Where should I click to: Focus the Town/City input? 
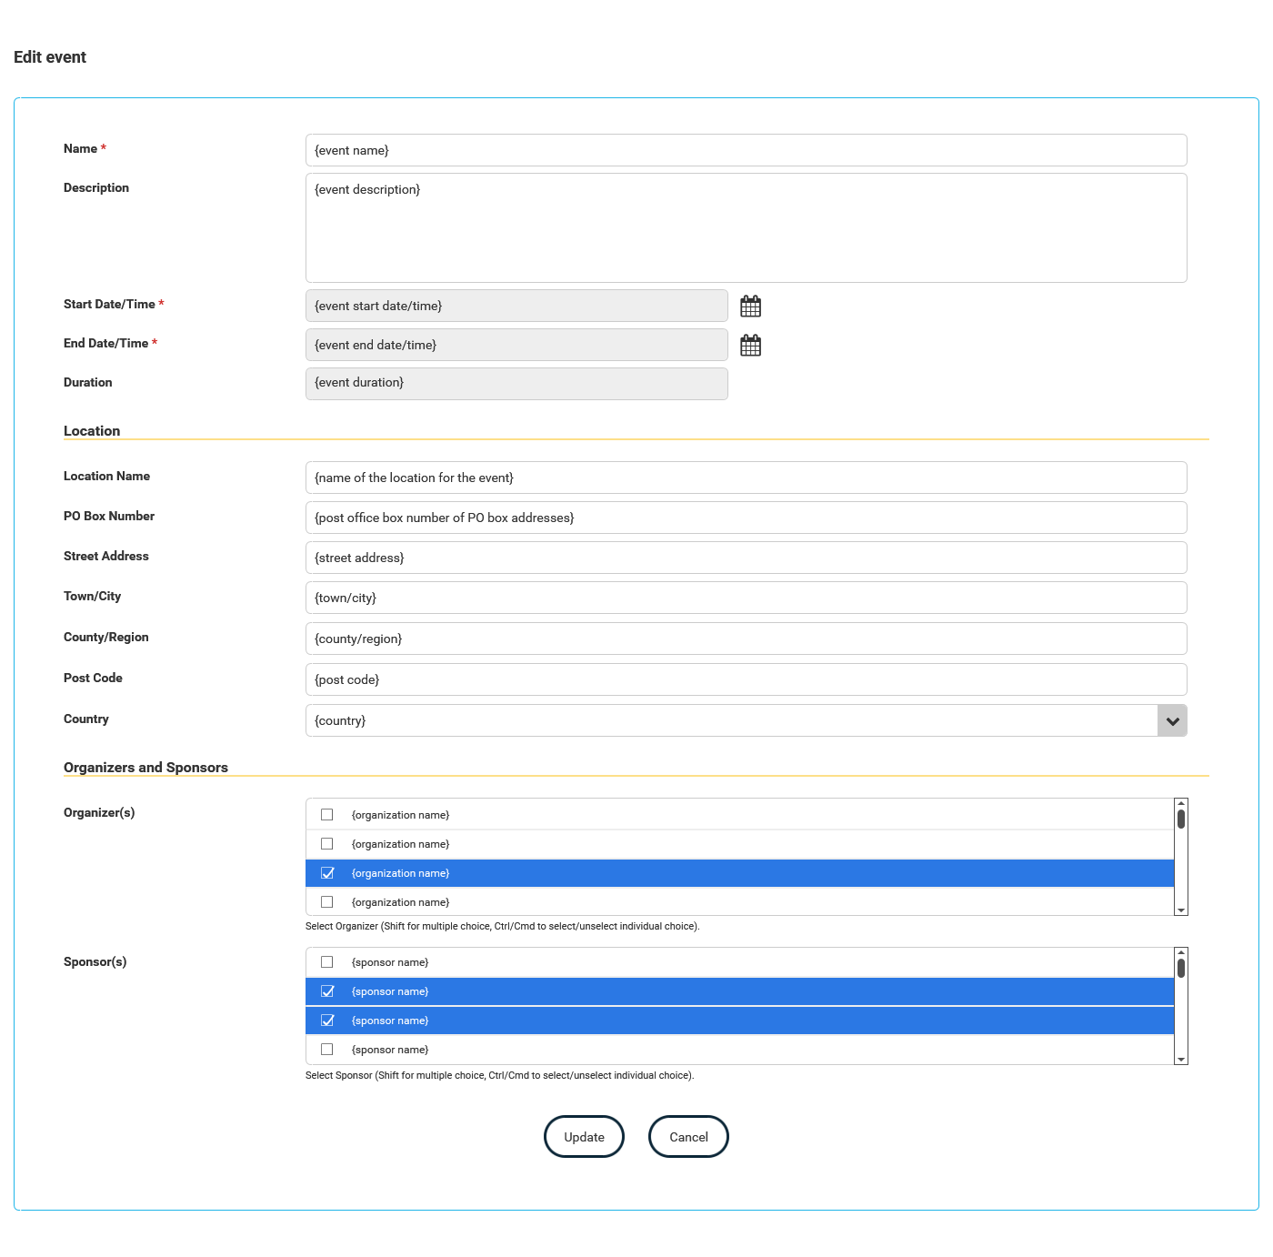pyautogui.click(x=747, y=598)
